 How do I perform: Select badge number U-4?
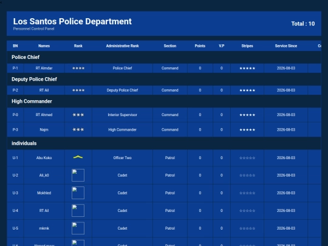click(x=15, y=211)
